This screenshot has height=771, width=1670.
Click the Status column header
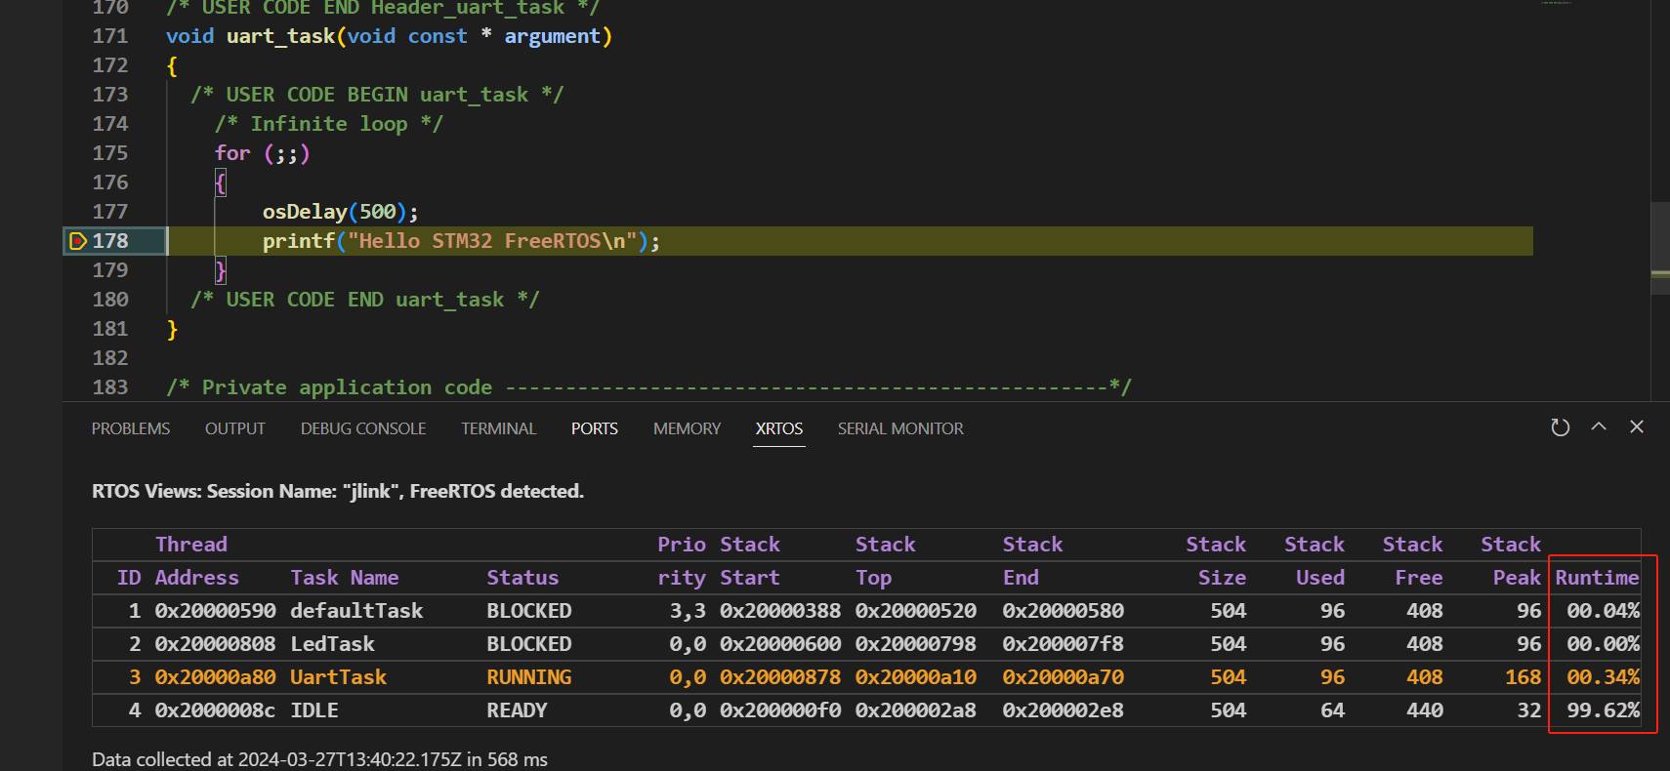coord(522,578)
